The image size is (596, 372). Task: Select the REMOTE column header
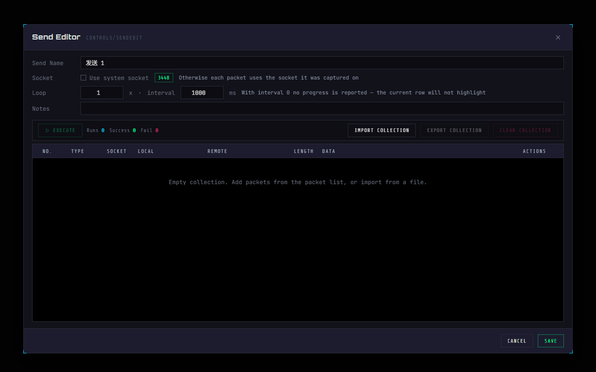coord(217,151)
